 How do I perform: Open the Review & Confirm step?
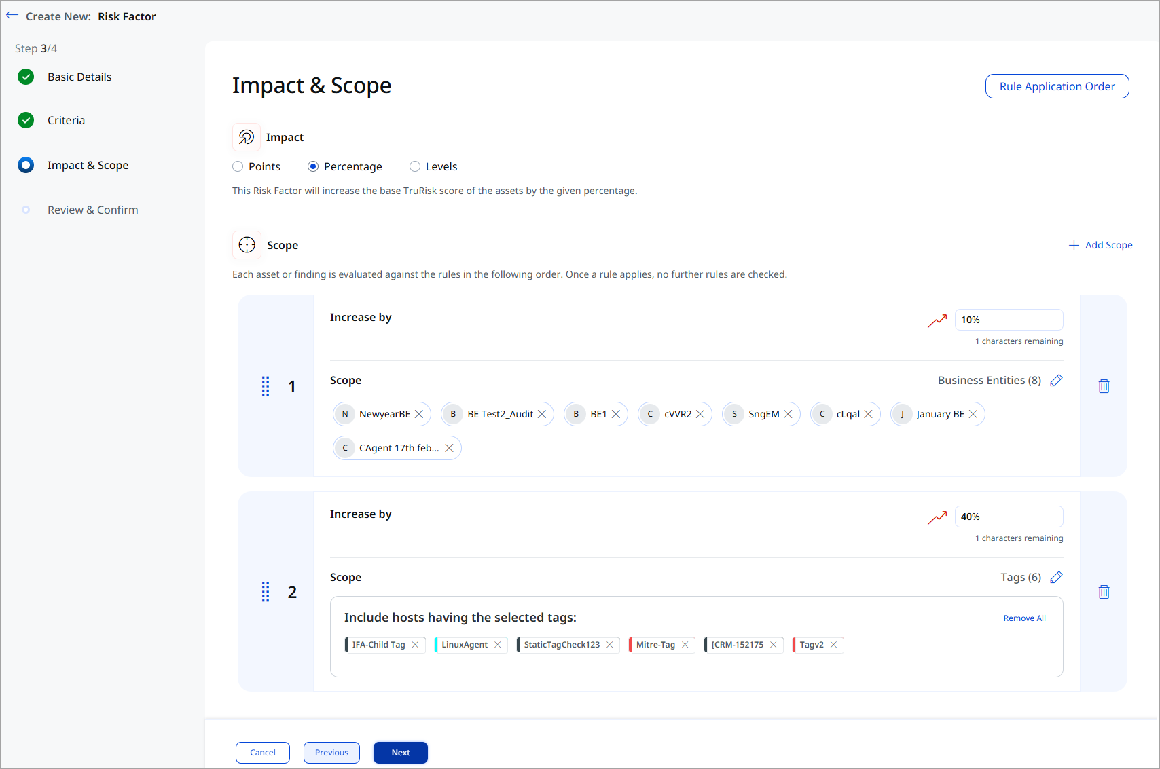coord(92,209)
